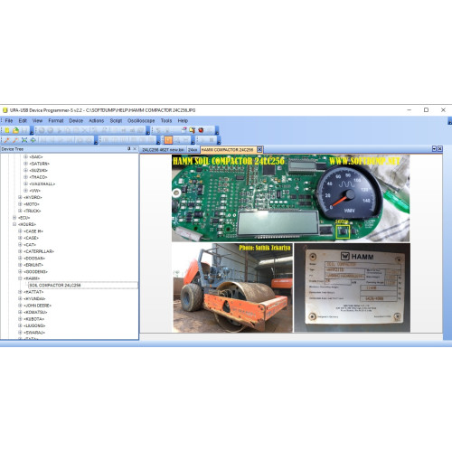This screenshot has height=452, width=452.
Task: Expand the ECU tree node
Action: click(x=14, y=218)
